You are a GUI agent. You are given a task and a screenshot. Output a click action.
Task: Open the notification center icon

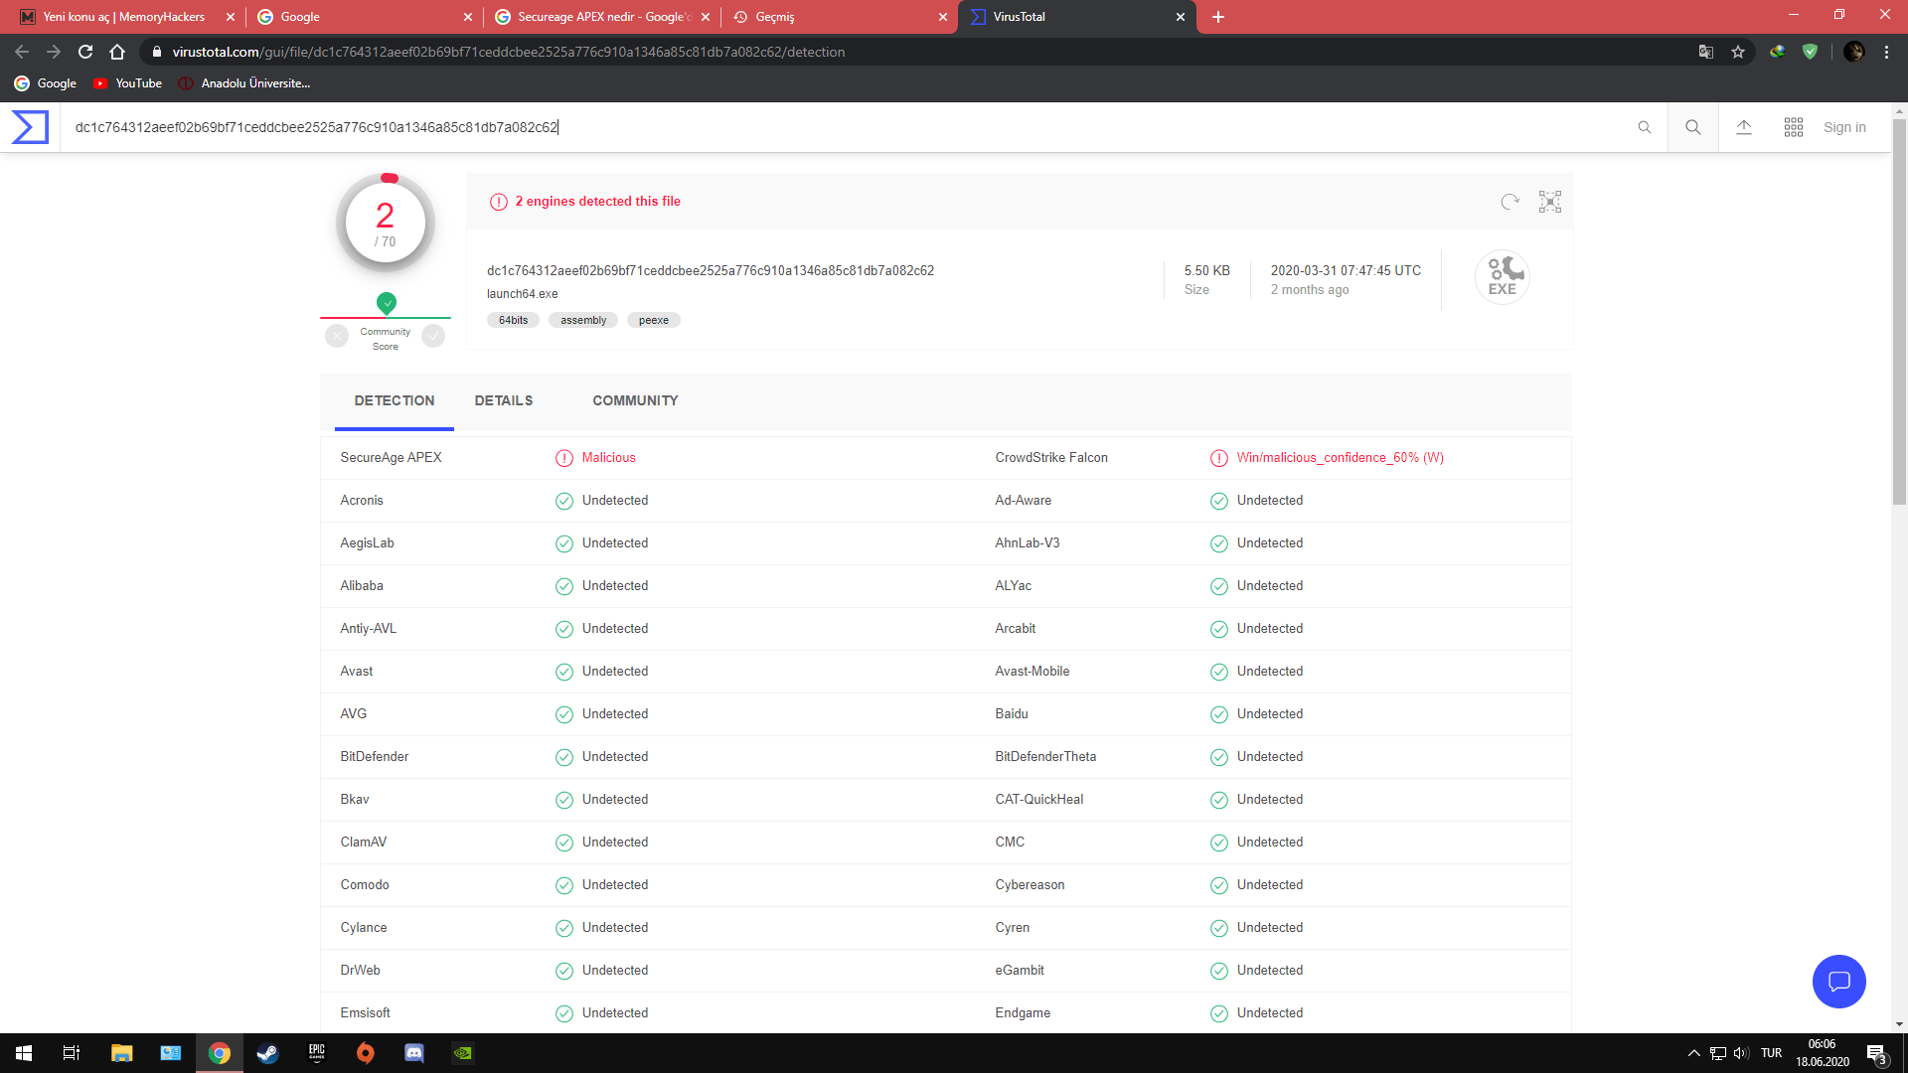coord(1876,1054)
